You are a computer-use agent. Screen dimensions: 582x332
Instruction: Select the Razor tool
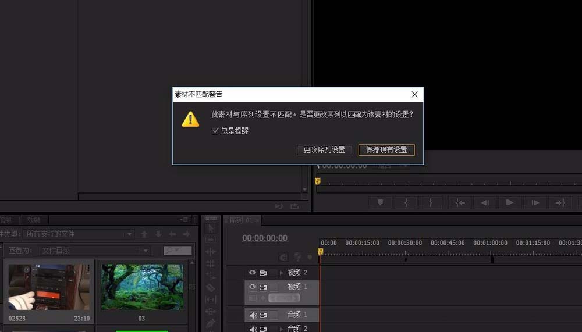pyautogui.click(x=211, y=287)
